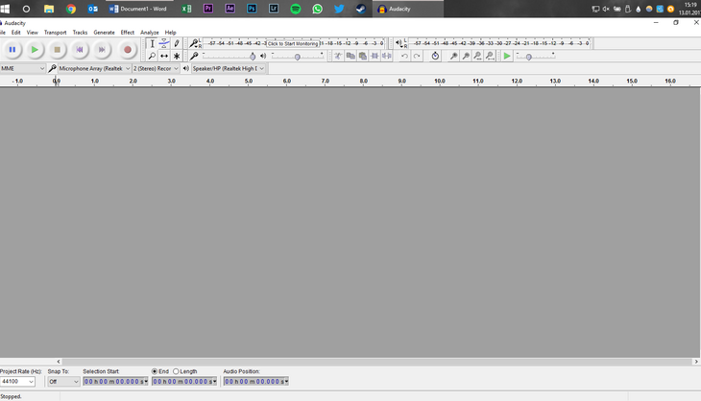Open File Explorer from the taskbar
The width and height of the screenshot is (701, 401).
click(49, 9)
